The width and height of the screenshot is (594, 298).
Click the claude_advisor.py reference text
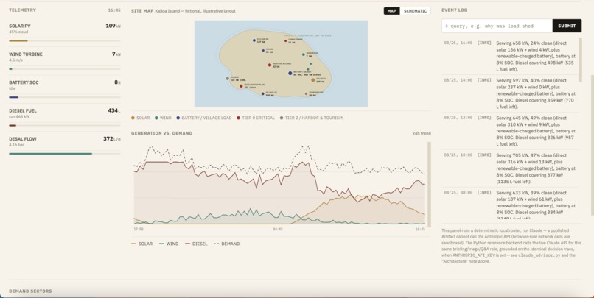(539, 255)
